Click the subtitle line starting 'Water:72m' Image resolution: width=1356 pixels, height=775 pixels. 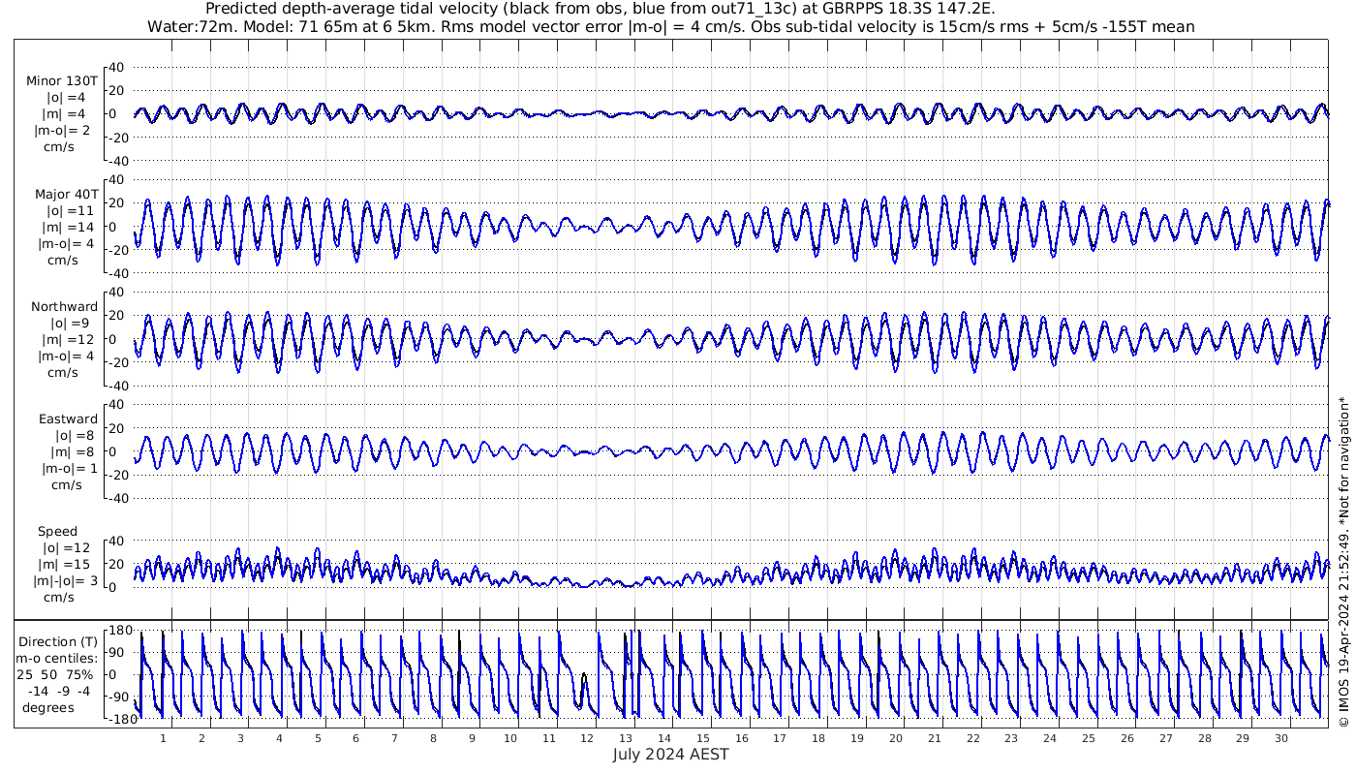tap(670, 26)
